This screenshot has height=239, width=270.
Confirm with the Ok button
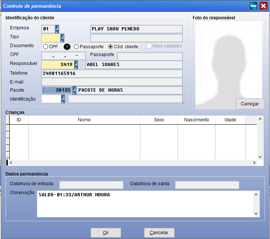point(106,233)
